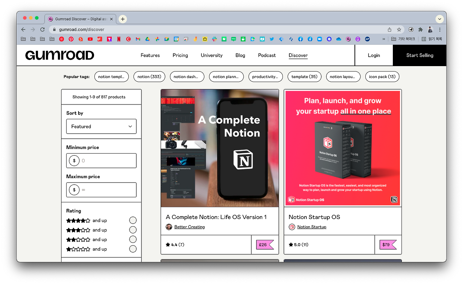Open the Pinterest bookmark
The width and height of the screenshot is (463, 284).
coord(71,39)
